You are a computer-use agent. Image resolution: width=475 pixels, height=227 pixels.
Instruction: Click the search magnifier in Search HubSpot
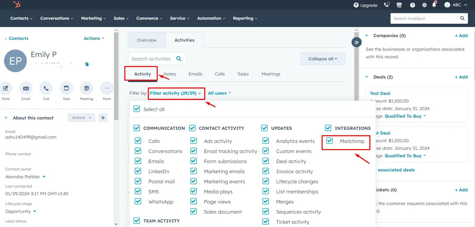pos(462,18)
